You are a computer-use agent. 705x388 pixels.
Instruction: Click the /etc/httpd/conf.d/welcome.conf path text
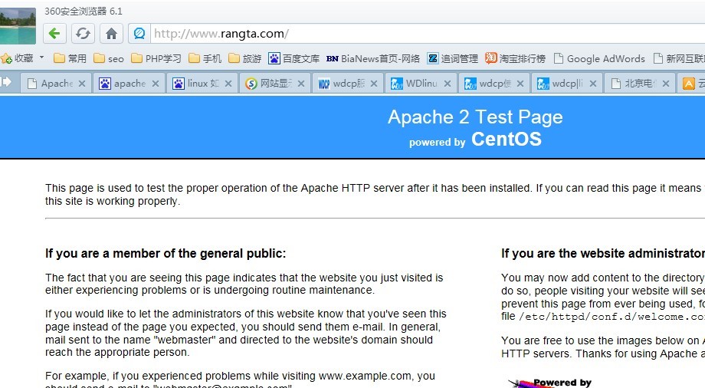click(x=612, y=317)
